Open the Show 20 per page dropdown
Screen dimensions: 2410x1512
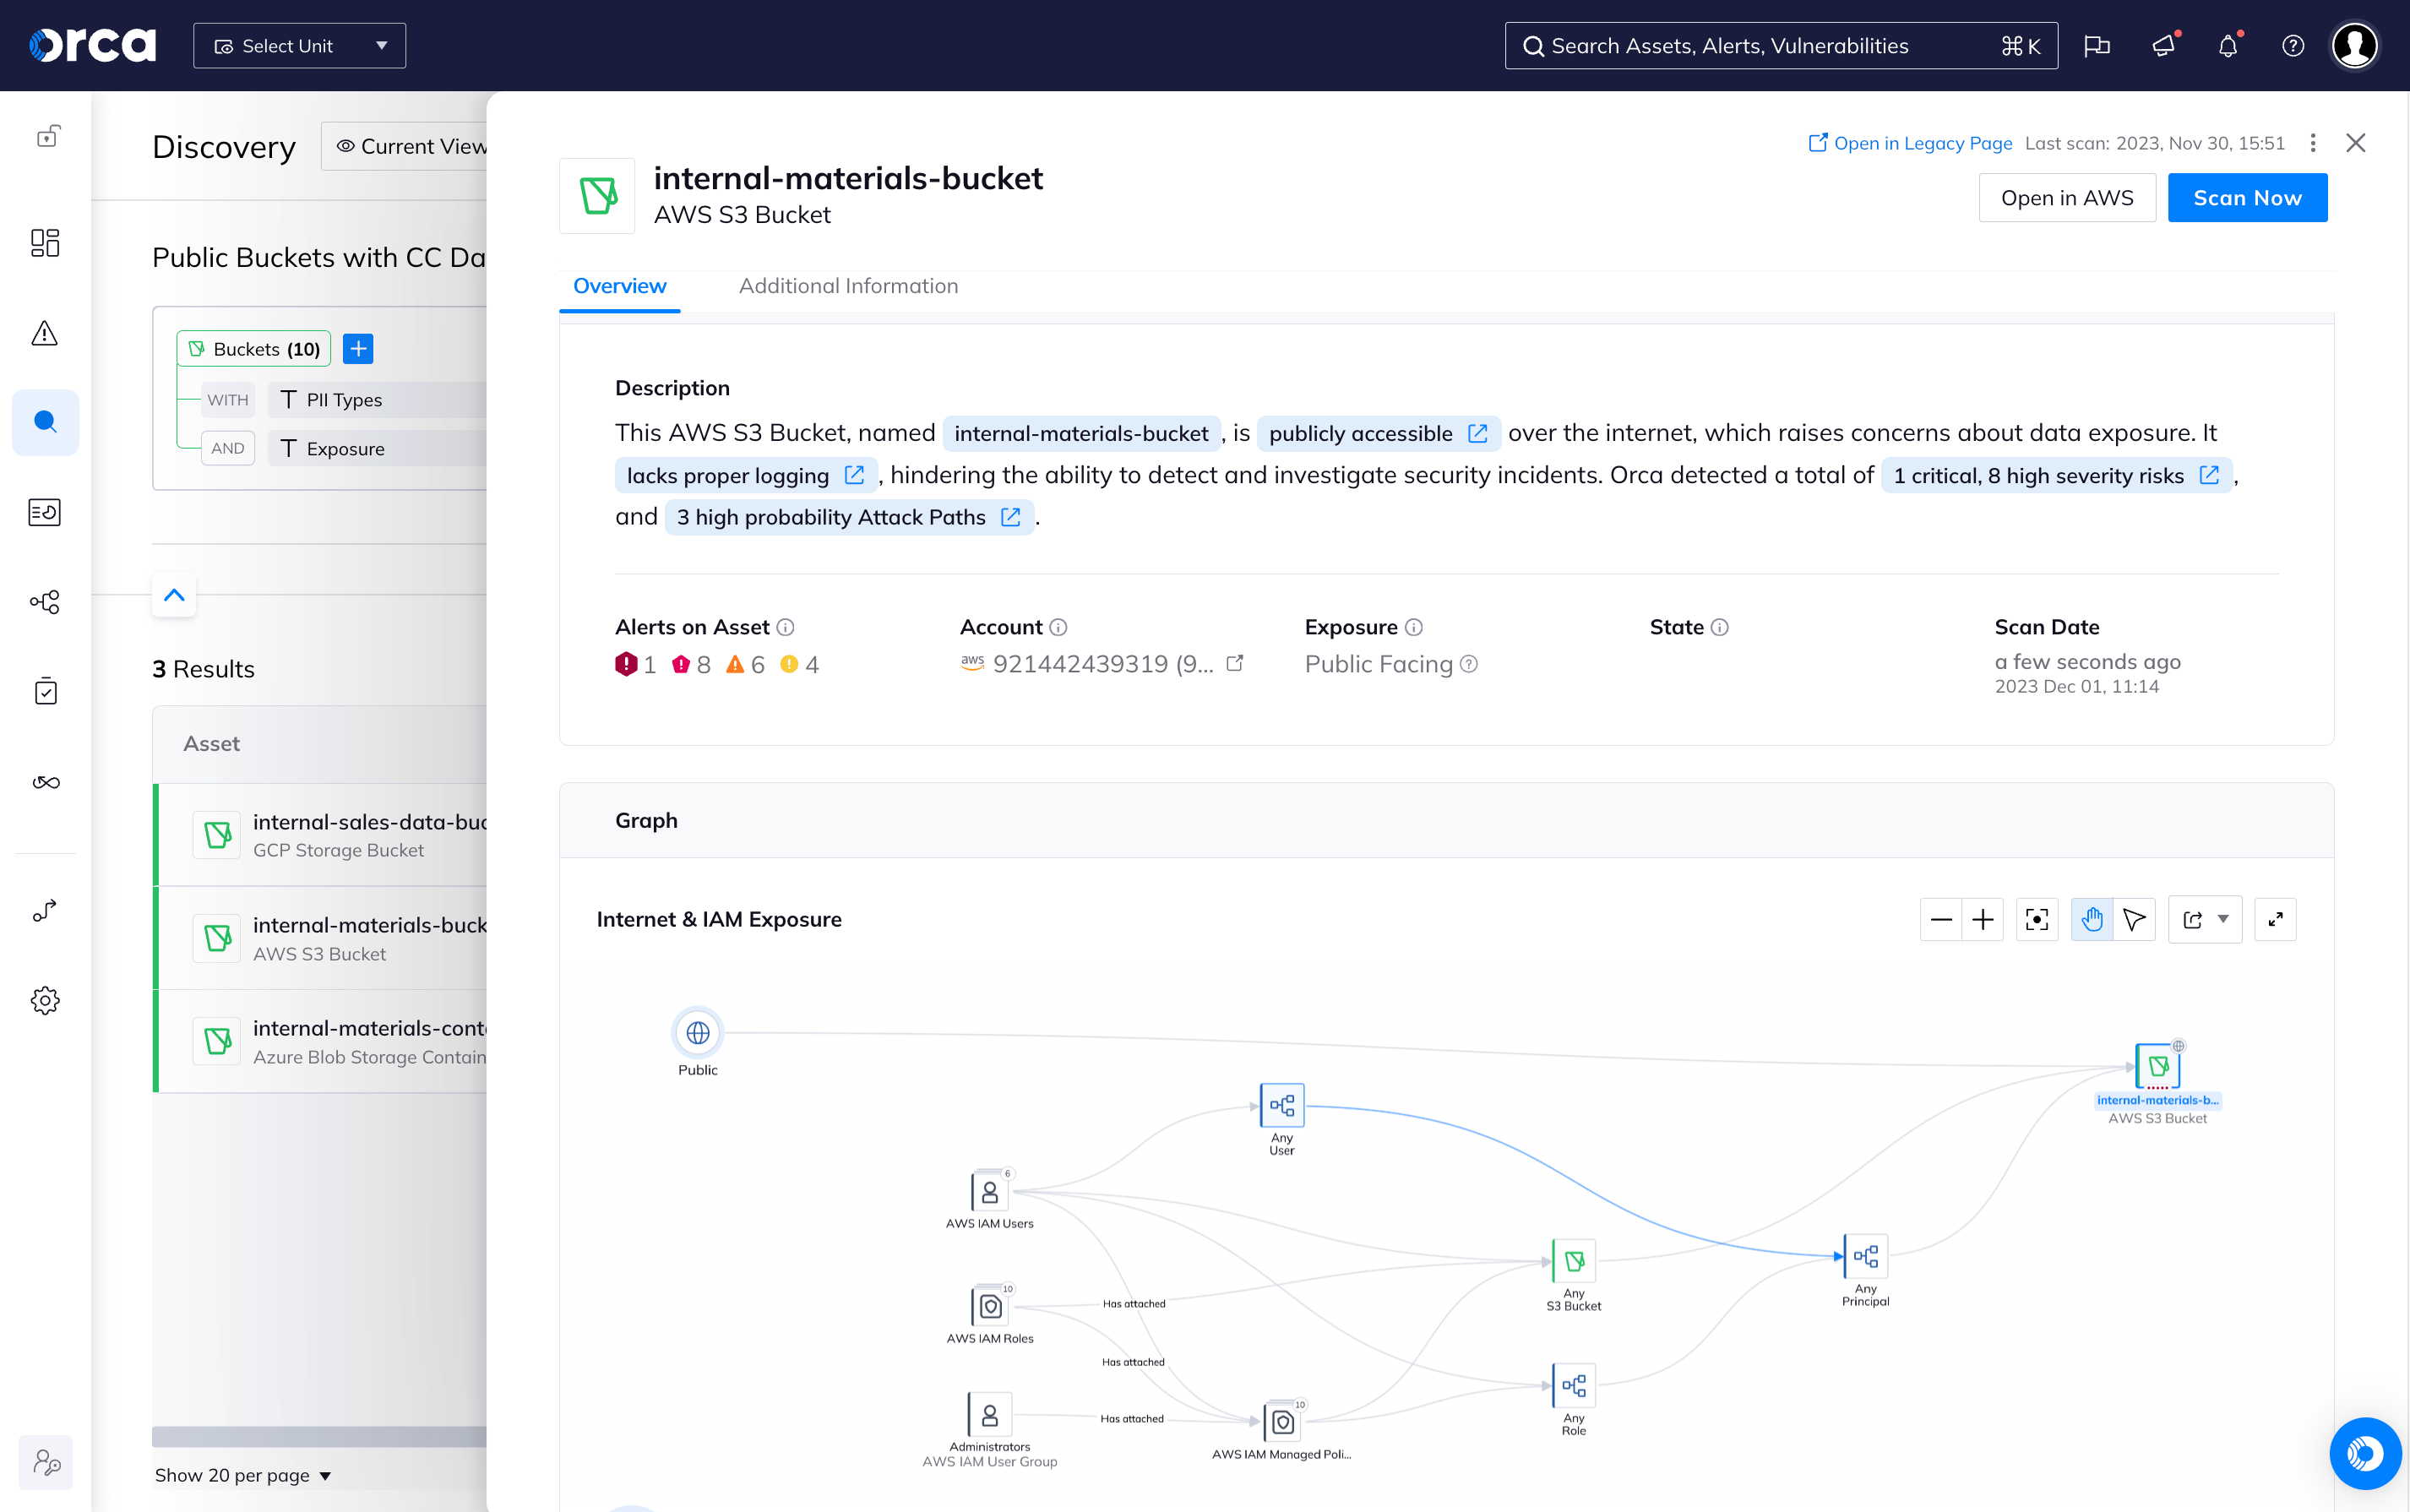point(243,1475)
